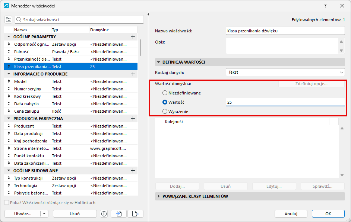The width and height of the screenshot is (351, 222).
Task: Click the Anuluj button
Action: [291, 214]
